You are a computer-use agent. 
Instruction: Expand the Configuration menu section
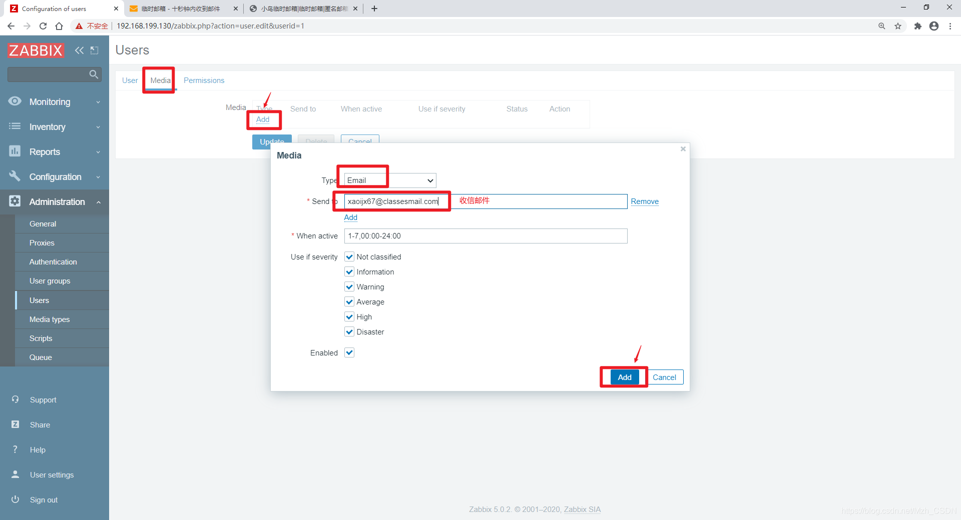(x=55, y=176)
